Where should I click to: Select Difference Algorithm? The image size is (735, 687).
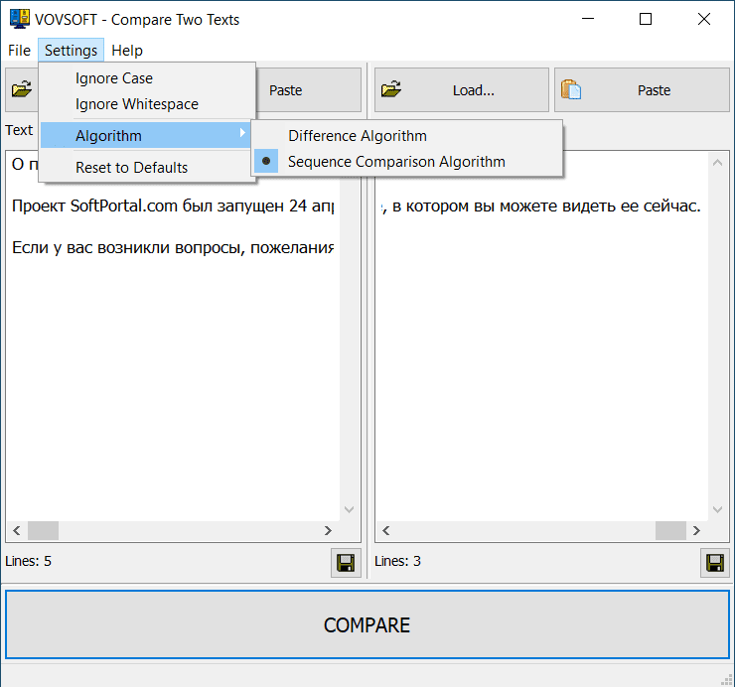(x=407, y=136)
